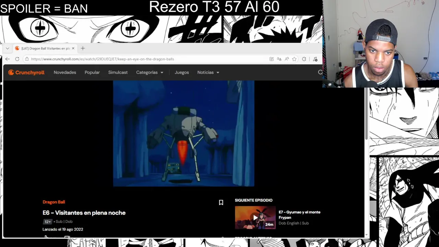Reload the Crunchyroll page
Image resolution: width=439 pixels, height=247 pixels.
tap(17, 59)
